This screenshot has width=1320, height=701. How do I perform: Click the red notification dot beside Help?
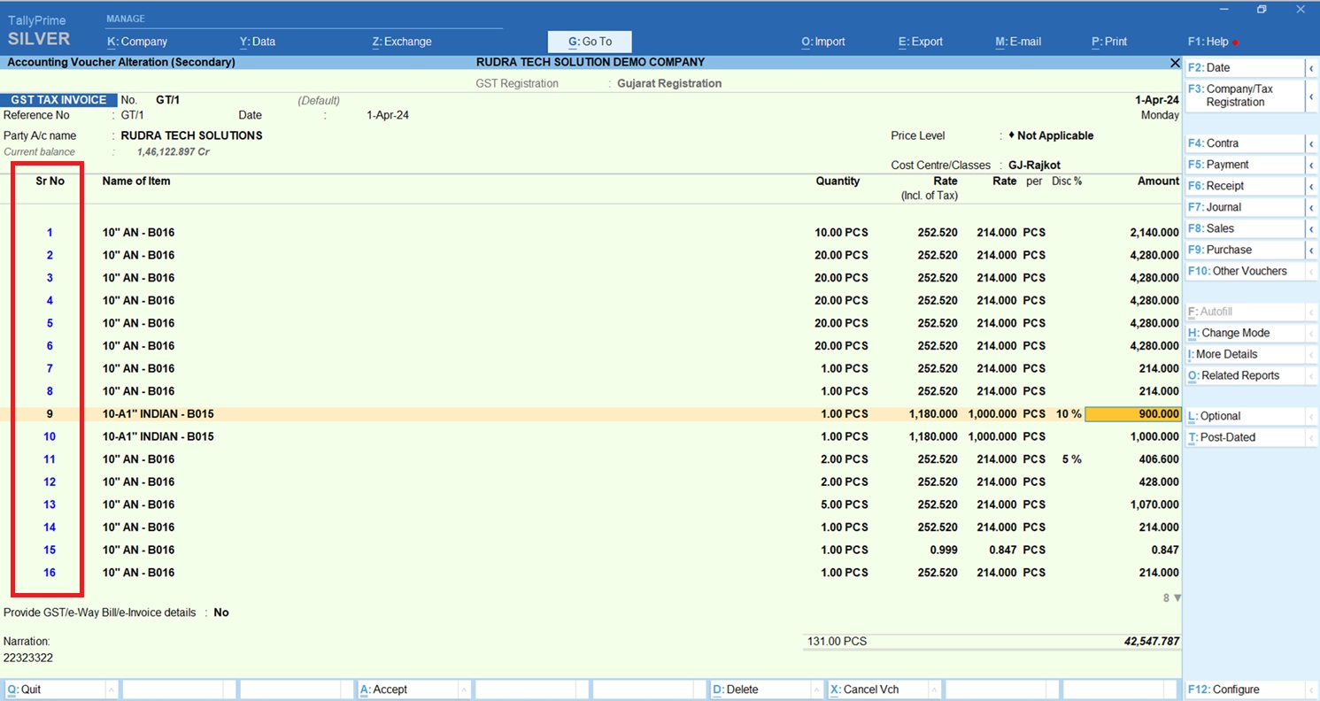pos(1236,42)
